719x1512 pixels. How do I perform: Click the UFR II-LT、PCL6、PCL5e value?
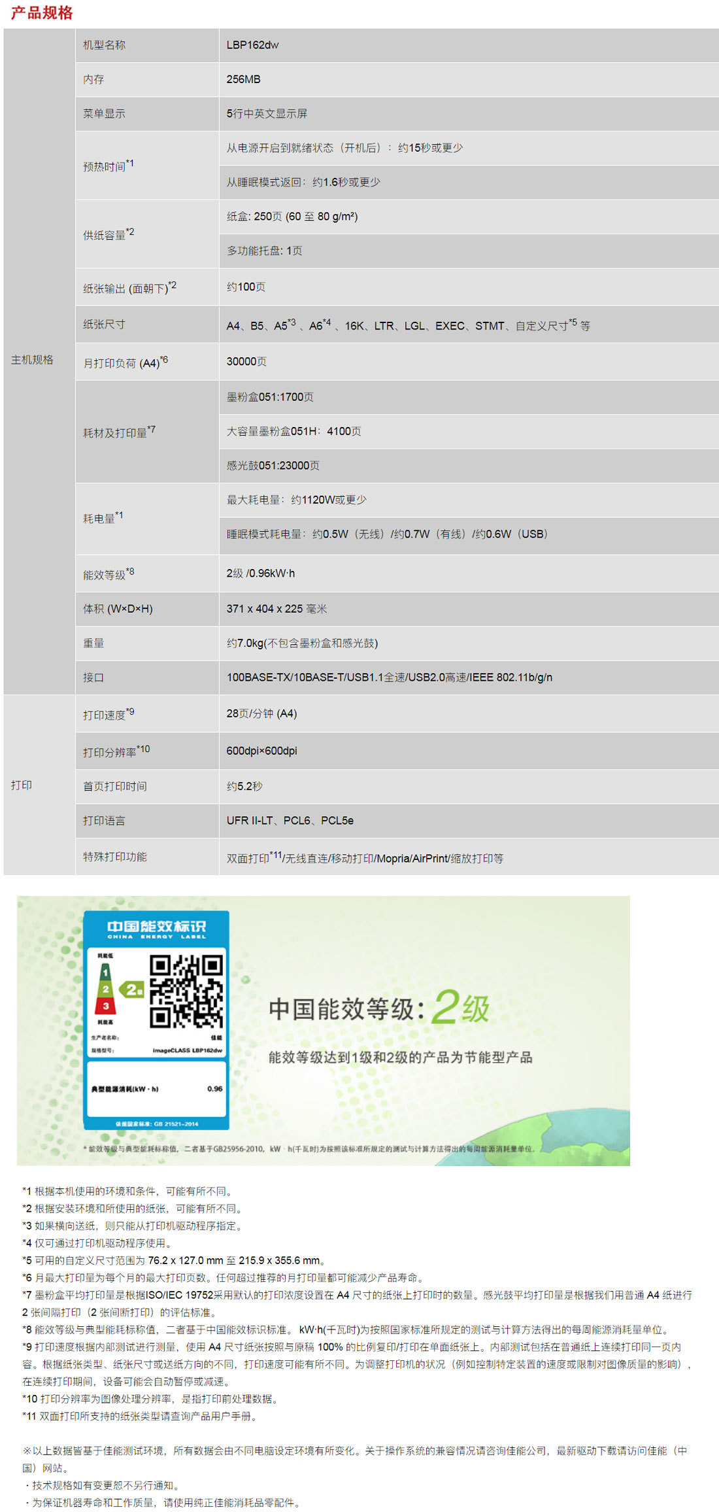click(290, 820)
